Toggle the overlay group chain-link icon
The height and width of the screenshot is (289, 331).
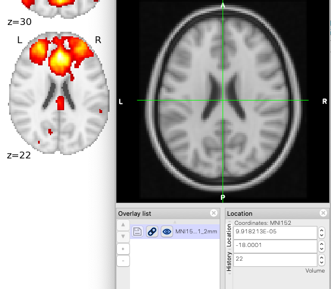(x=152, y=231)
